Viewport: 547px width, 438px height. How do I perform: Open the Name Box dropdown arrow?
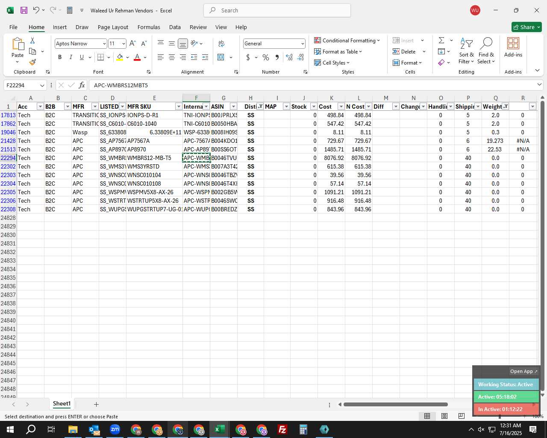(42, 85)
